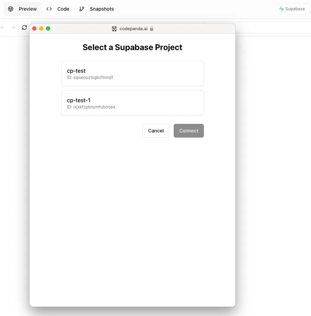Click the yellow minimize window control
Image resolution: width=311 pixels, height=316 pixels.
tap(41, 29)
